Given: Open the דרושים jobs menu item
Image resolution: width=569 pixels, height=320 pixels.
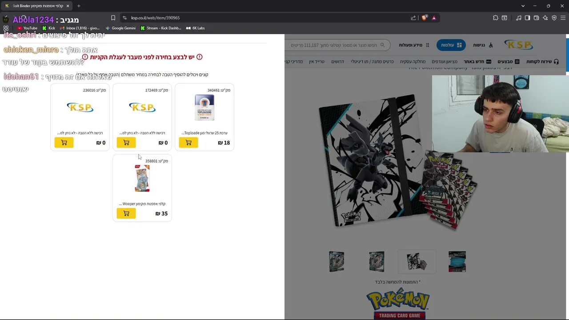Looking at the screenshot, I should 337,61.
